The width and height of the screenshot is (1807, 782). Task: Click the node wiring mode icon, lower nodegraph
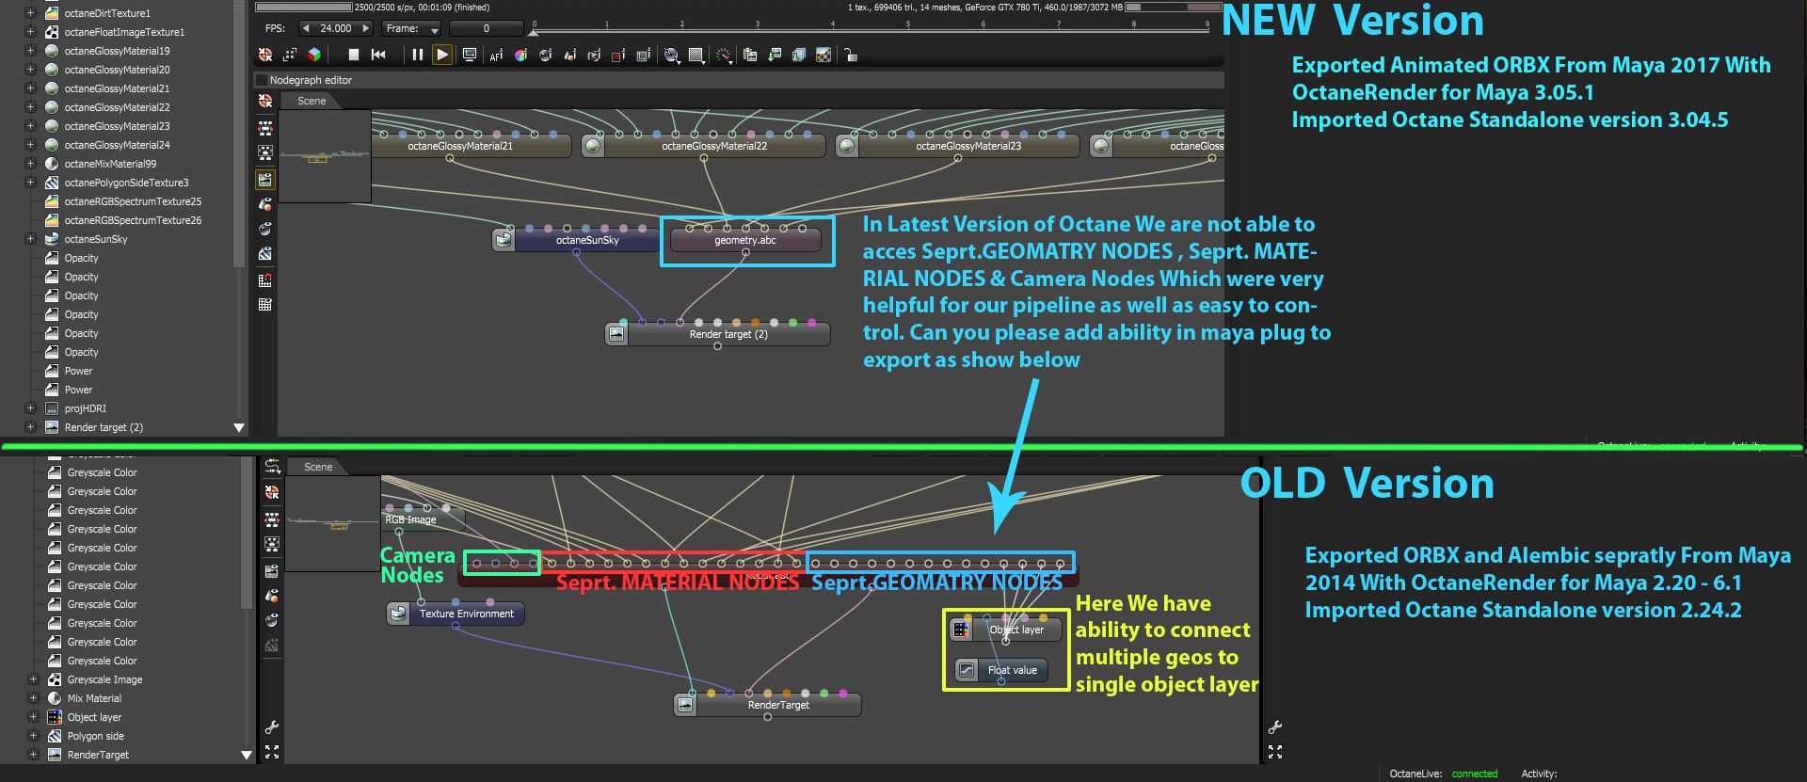[x=272, y=468]
